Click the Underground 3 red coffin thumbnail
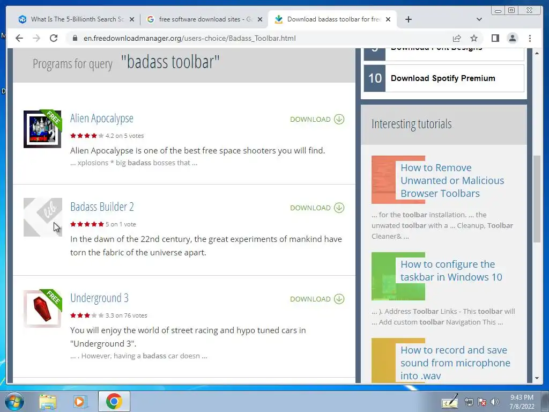 [x=42, y=308]
